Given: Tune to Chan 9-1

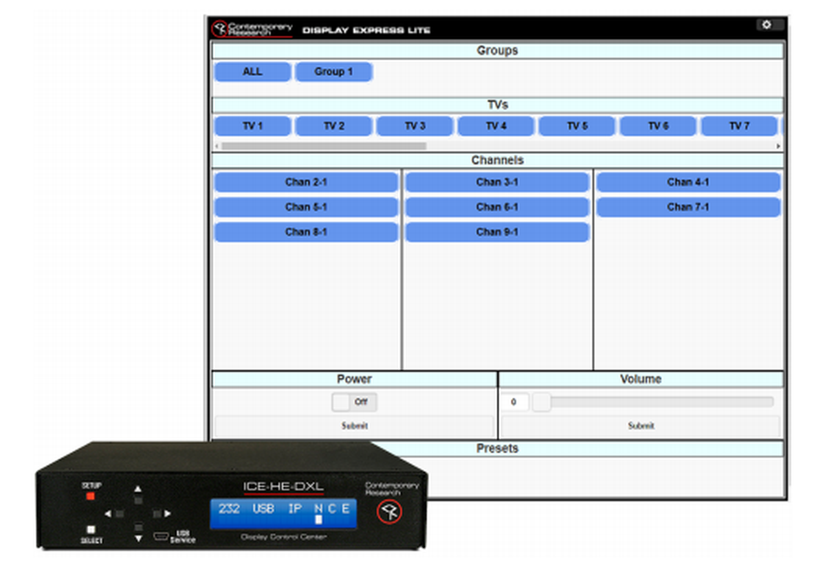Looking at the screenshot, I should (497, 232).
